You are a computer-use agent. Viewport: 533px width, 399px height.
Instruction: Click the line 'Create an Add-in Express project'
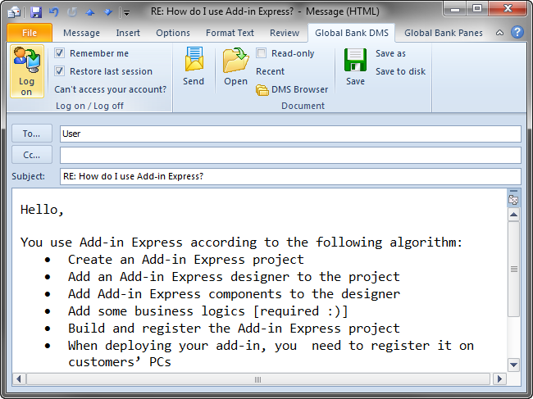(185, 260)
